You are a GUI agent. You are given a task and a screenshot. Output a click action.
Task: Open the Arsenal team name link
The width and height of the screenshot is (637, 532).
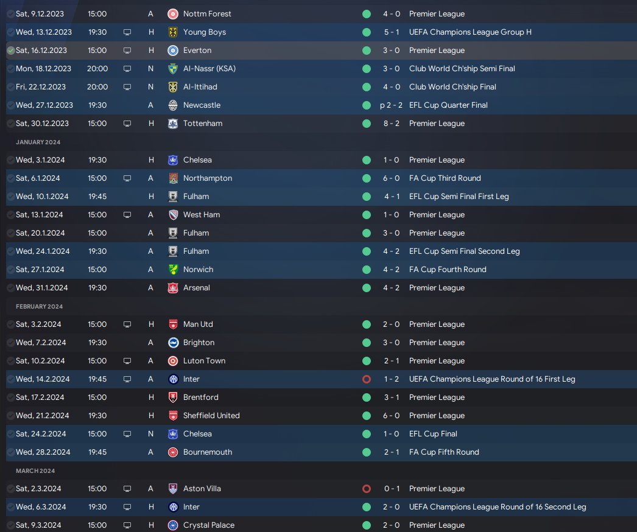pos(196,287)
